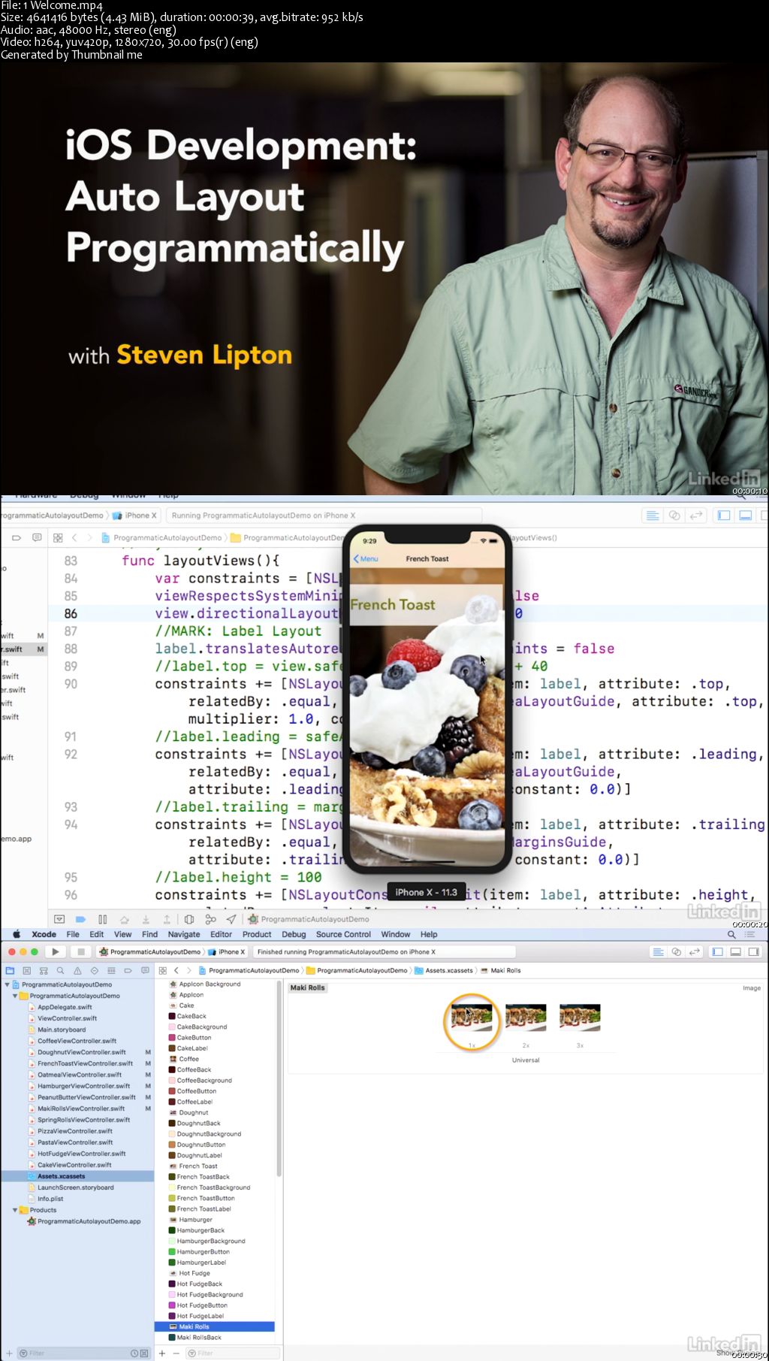Tap the Menu back button in simulator
This screenshot has width=769, height=1361.
coord(366,558)
